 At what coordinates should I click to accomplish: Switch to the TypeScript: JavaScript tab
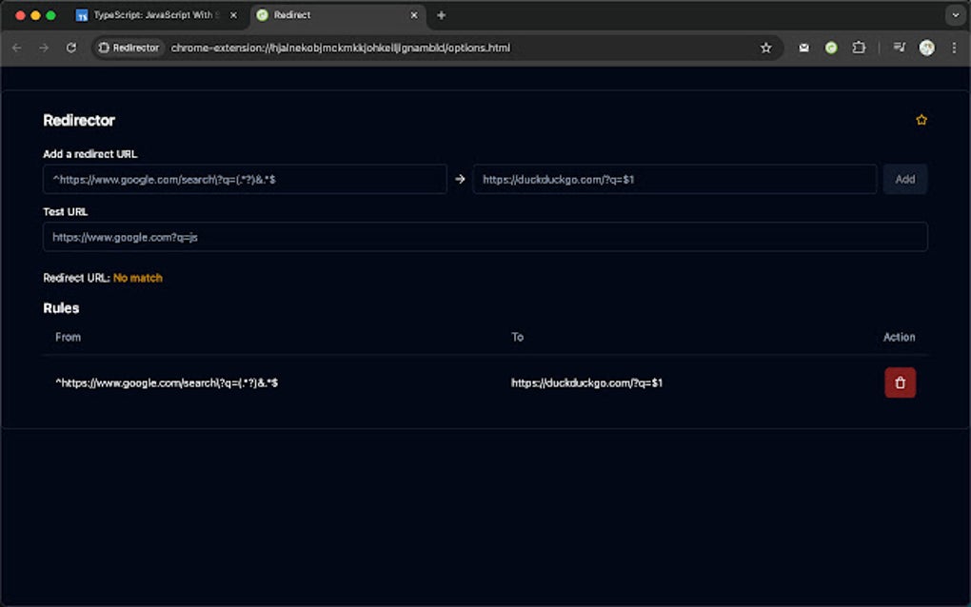152,15
